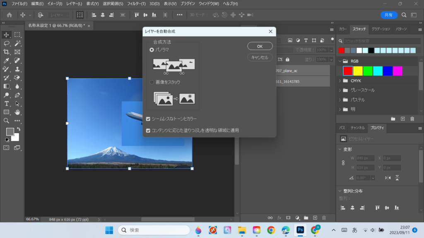Open the レイヤー(L) menu
Viewport: 424px width, 238px height.
coord(74,4)
